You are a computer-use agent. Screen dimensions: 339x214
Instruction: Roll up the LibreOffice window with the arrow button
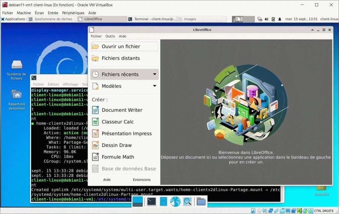click(313, 30)
